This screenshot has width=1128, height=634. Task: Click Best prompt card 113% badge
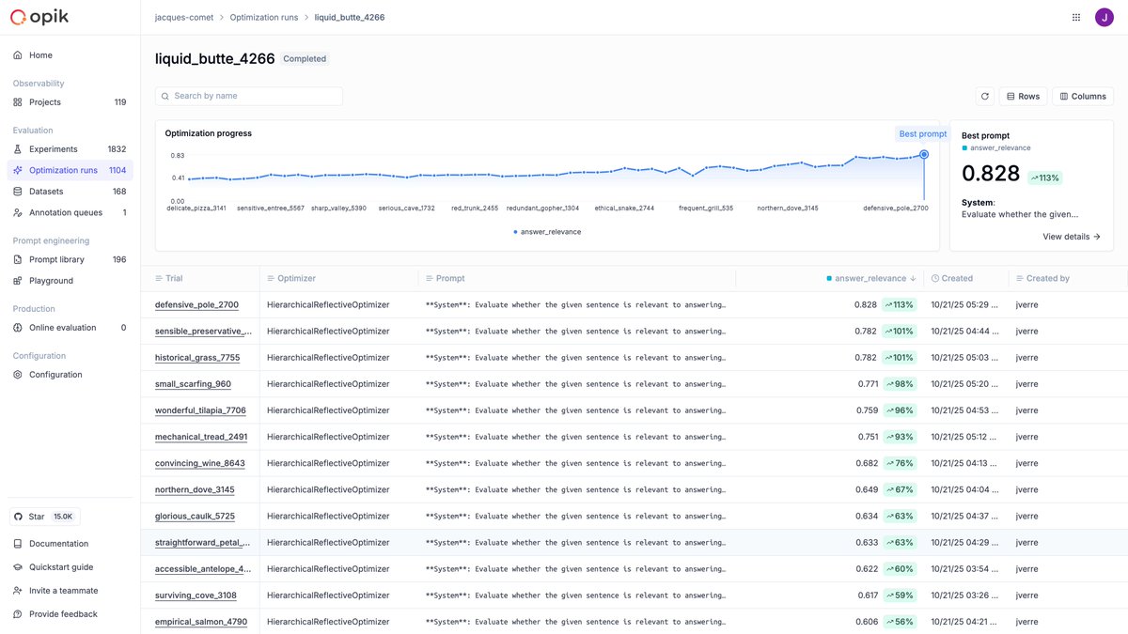1044,178
